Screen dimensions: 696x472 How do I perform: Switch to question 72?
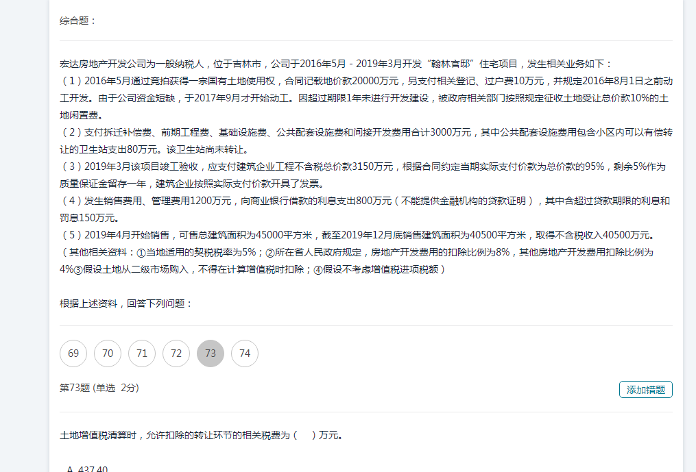pos(176,353)
